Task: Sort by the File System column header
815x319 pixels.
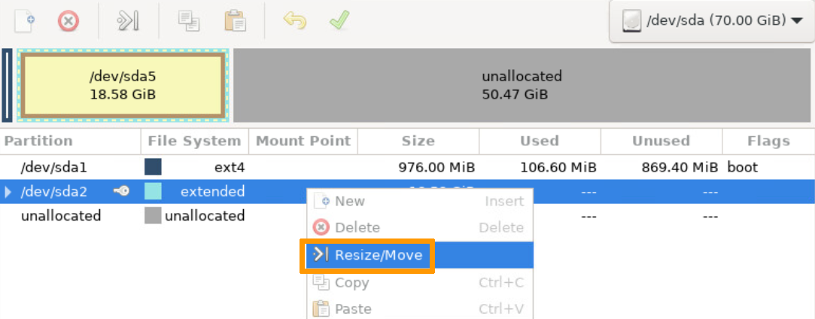Action: [194, 141]
